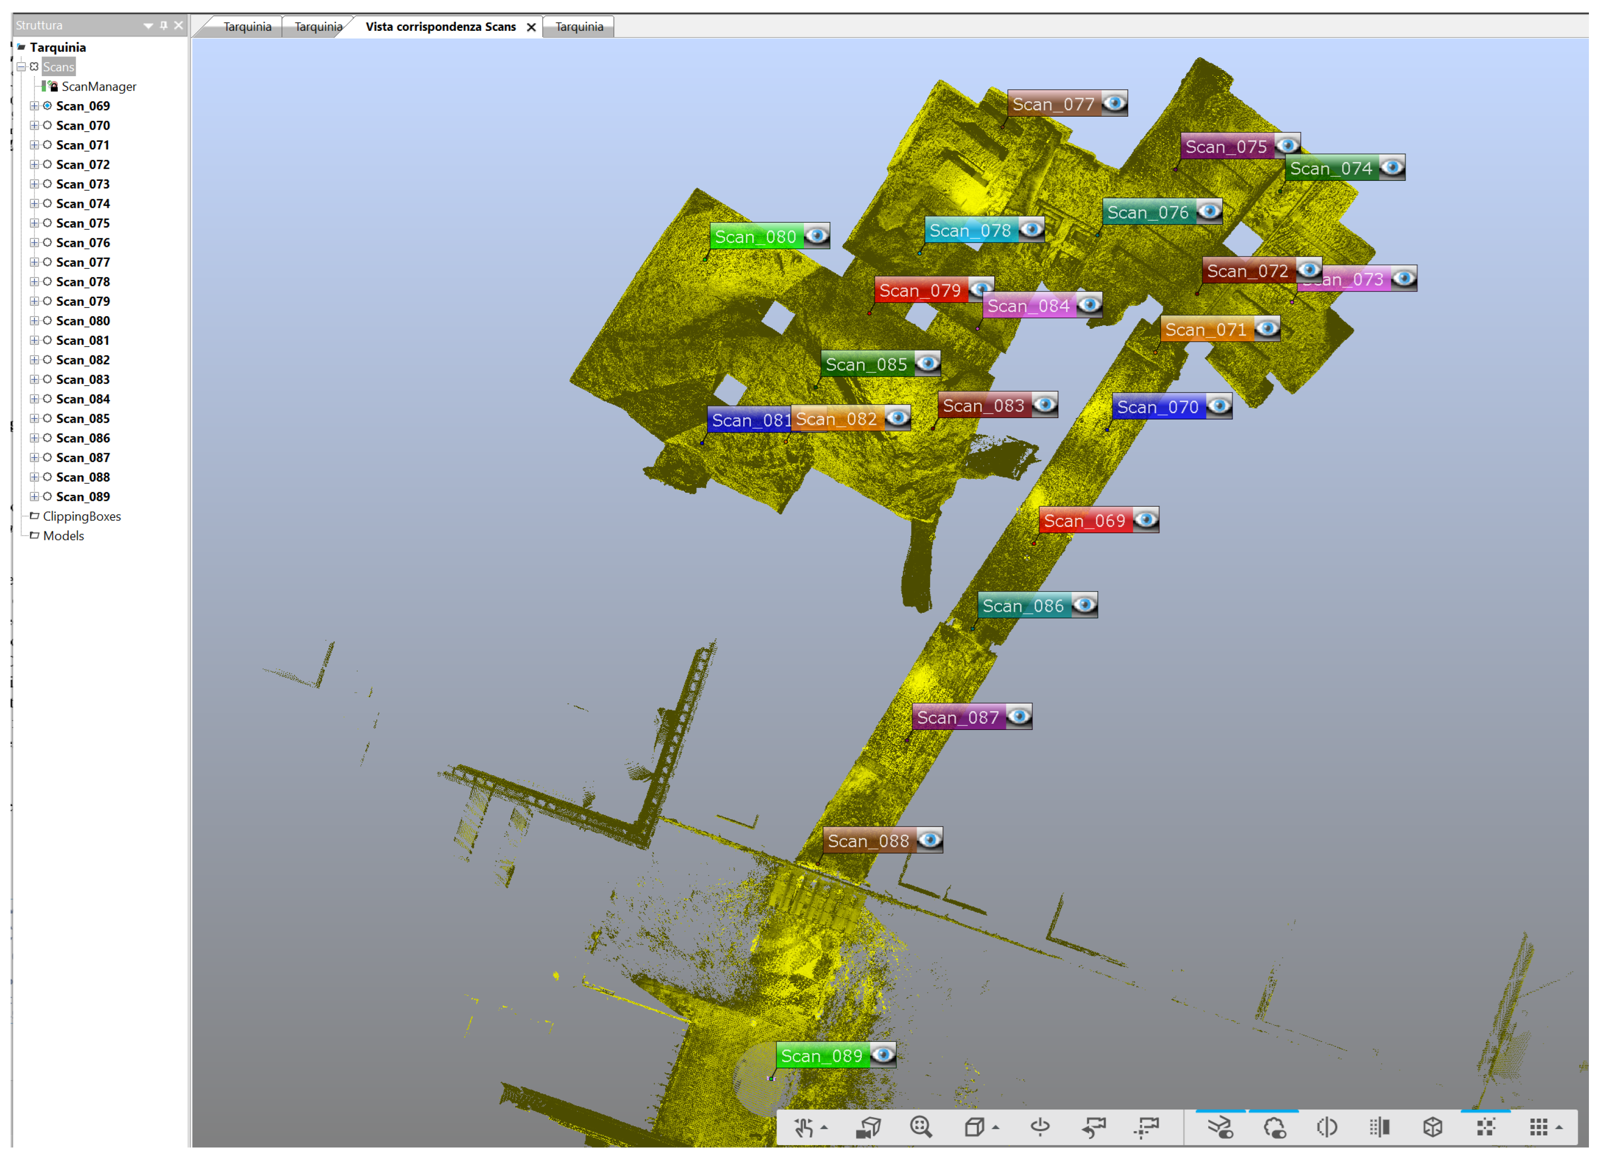Click the flag with return arrow icon
This screenshot has width=1600, height=1161.
click(x=1093, y=1127)
